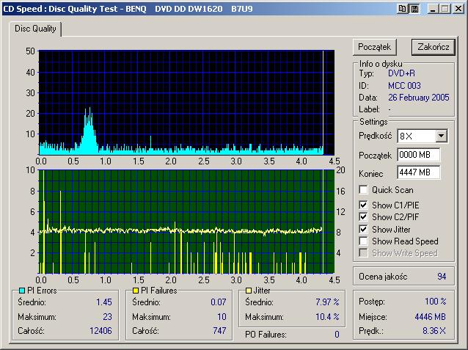Click the Zakończ button
468x350 pixels.
(434, 47)
